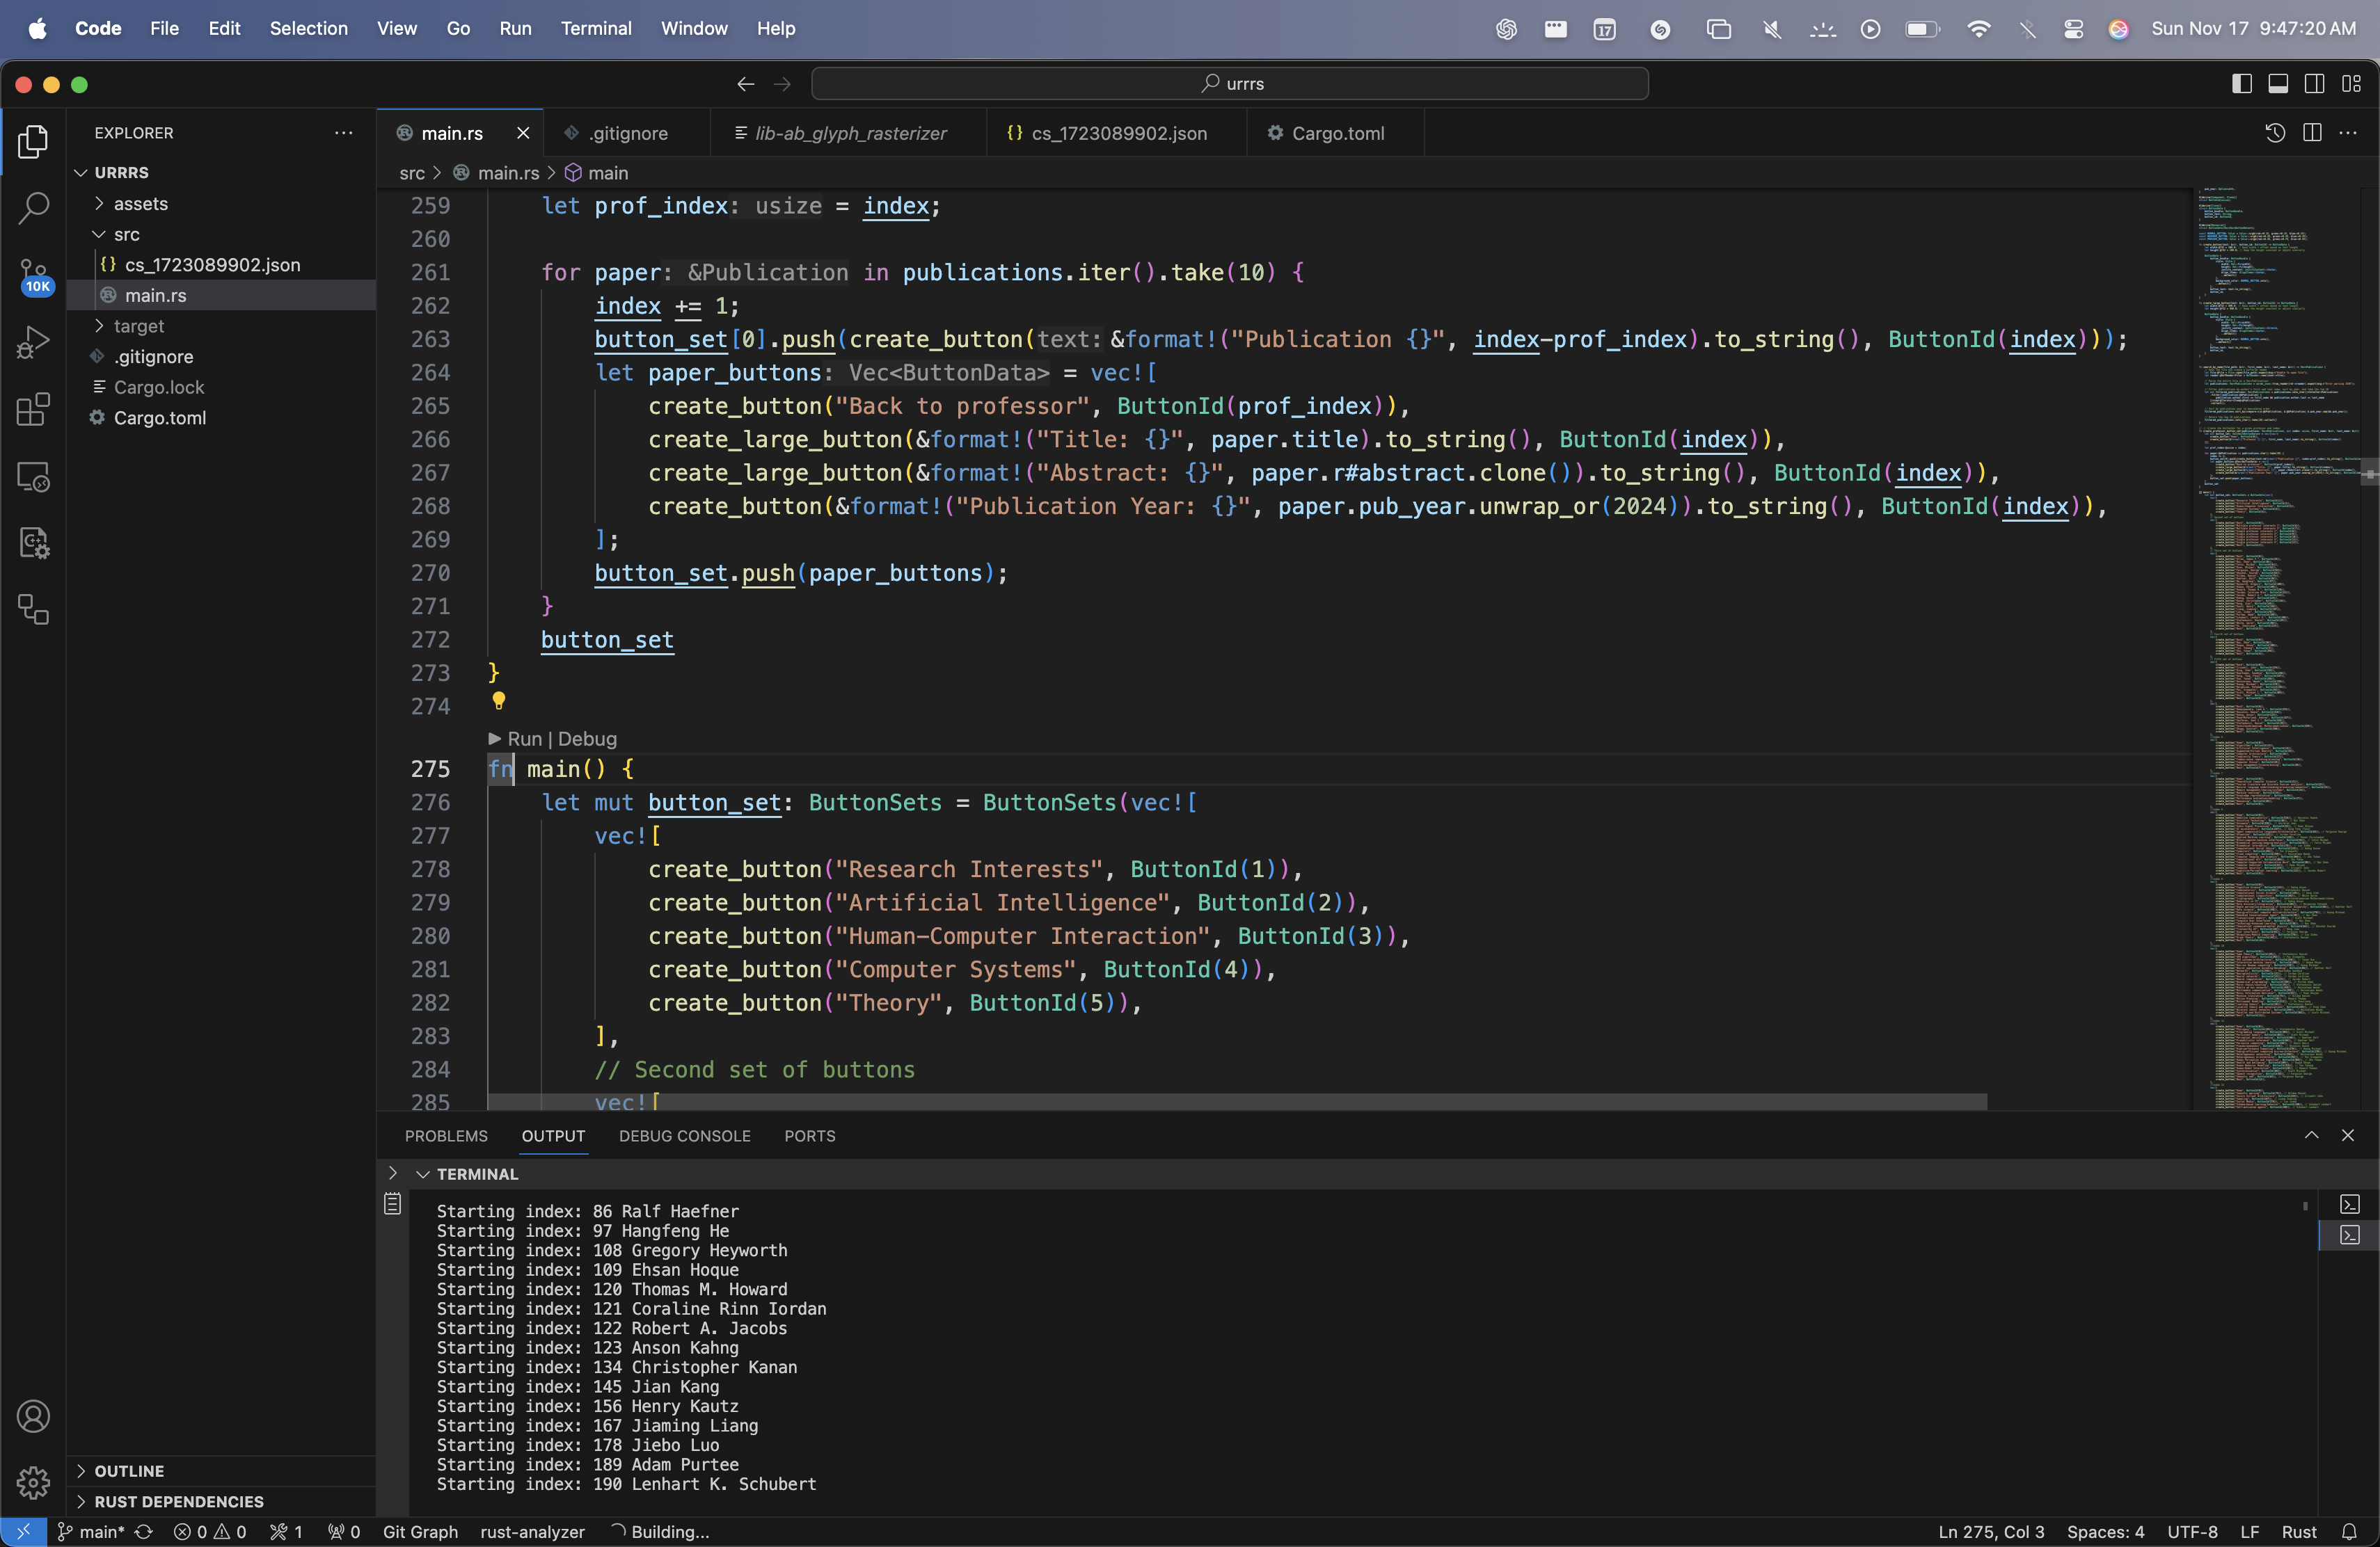Viewport: 2380px width, 1547px height.
Task: Click the editor timeline history icon
Action: pyautogui.click(x=2275, y=133)
